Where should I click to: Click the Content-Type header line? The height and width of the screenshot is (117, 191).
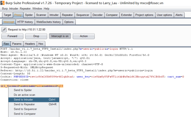(52, 64)
